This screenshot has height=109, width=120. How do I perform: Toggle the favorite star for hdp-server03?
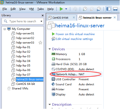click(40, 43)
